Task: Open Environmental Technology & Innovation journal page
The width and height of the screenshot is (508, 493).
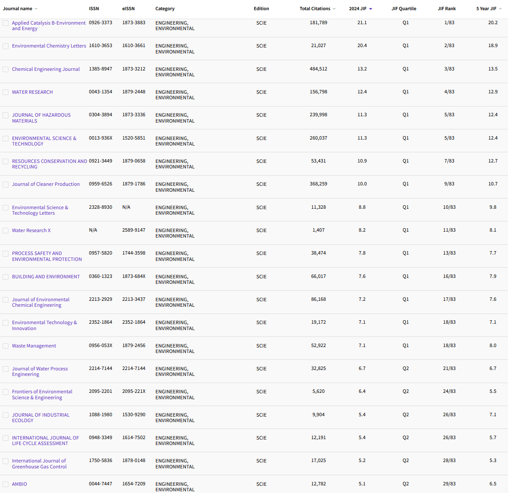Action: tap(45, 325)
